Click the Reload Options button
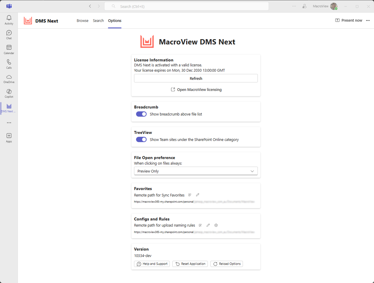The height and width of the screenshot is (283, 374). (227, 264)
